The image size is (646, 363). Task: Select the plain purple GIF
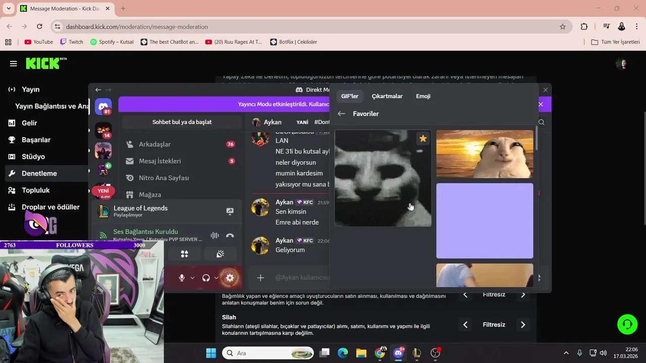pyautogui.click(x=484, y=221)
